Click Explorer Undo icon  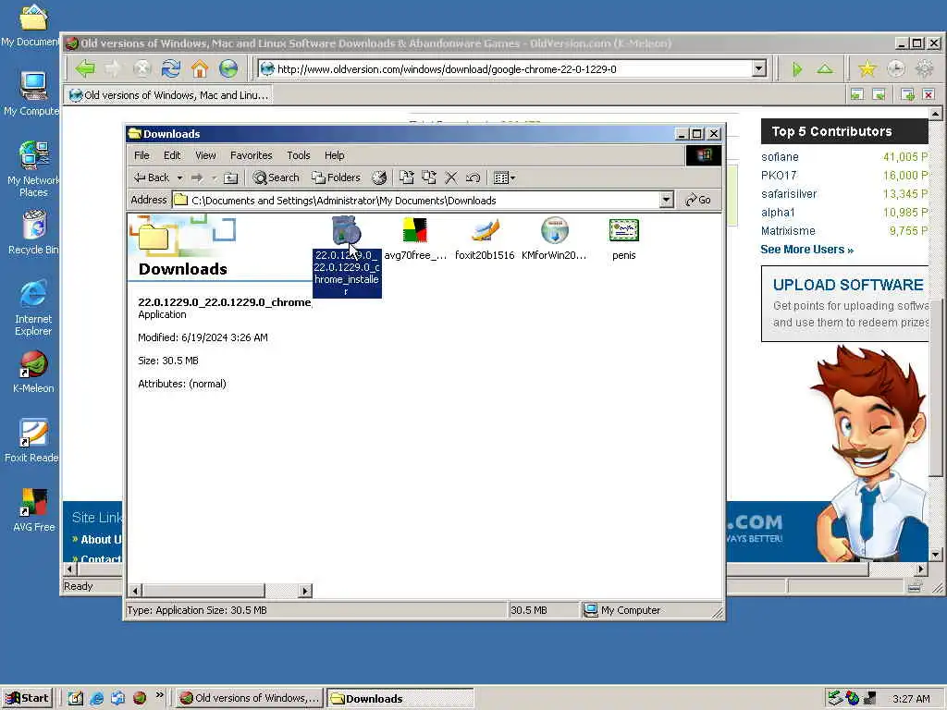473,177
